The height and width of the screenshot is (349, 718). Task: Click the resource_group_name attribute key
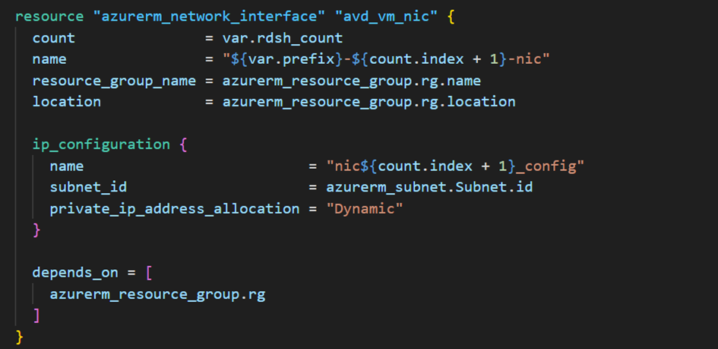pyautogui.click(x=113, y=80)
